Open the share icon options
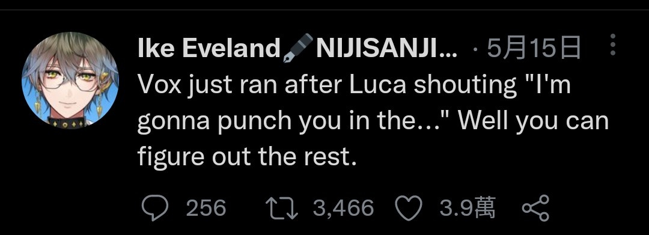This screenshot has height=235, width=649. [535, 208]
